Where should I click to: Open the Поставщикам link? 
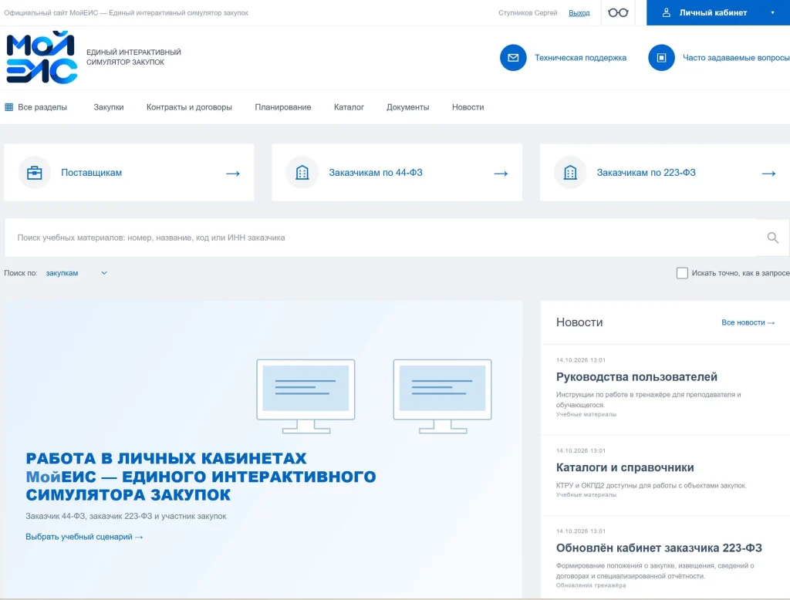pyautogui.click(x=91, y=172)
